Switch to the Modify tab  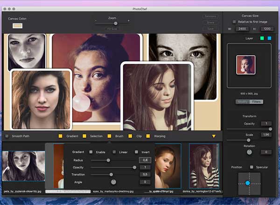243,102
